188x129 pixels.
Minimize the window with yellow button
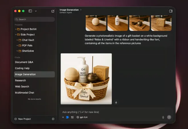pyautogui.click(x=19, y=11)
